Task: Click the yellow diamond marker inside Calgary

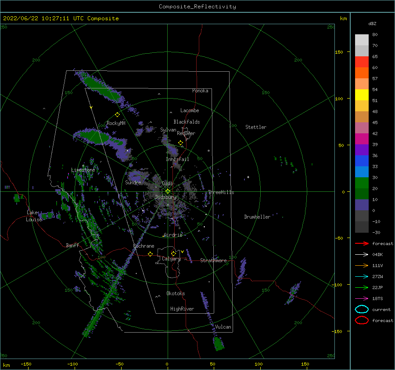Action: tap(173, 253)
